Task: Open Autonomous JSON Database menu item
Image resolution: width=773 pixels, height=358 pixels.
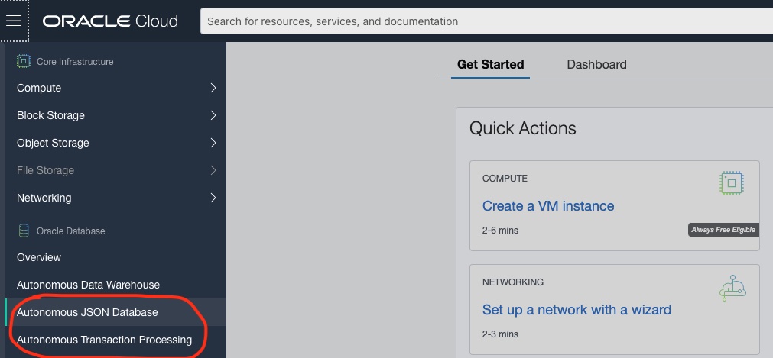Action: pyautogui.click(x=87, y=312)
